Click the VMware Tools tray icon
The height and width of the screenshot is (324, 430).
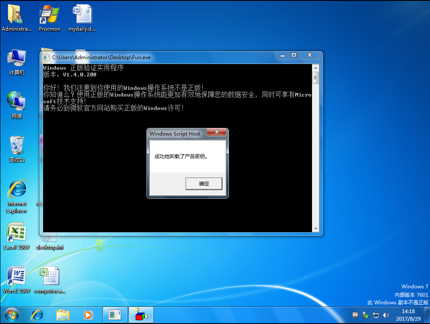355,315
